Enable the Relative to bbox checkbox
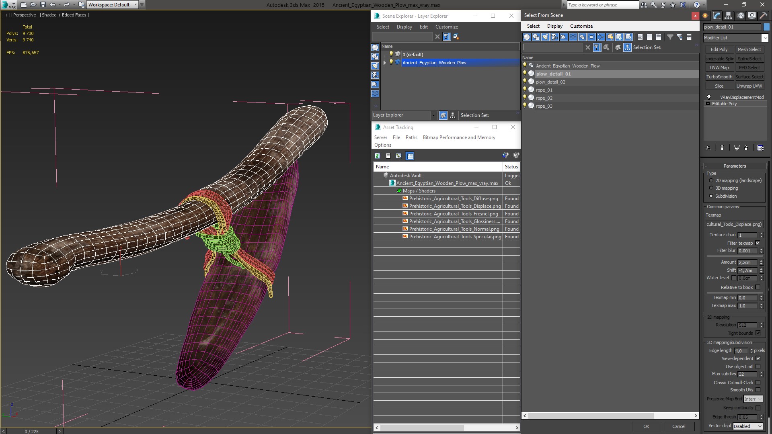This screenshot has width=772, height=434. [758, 287]
